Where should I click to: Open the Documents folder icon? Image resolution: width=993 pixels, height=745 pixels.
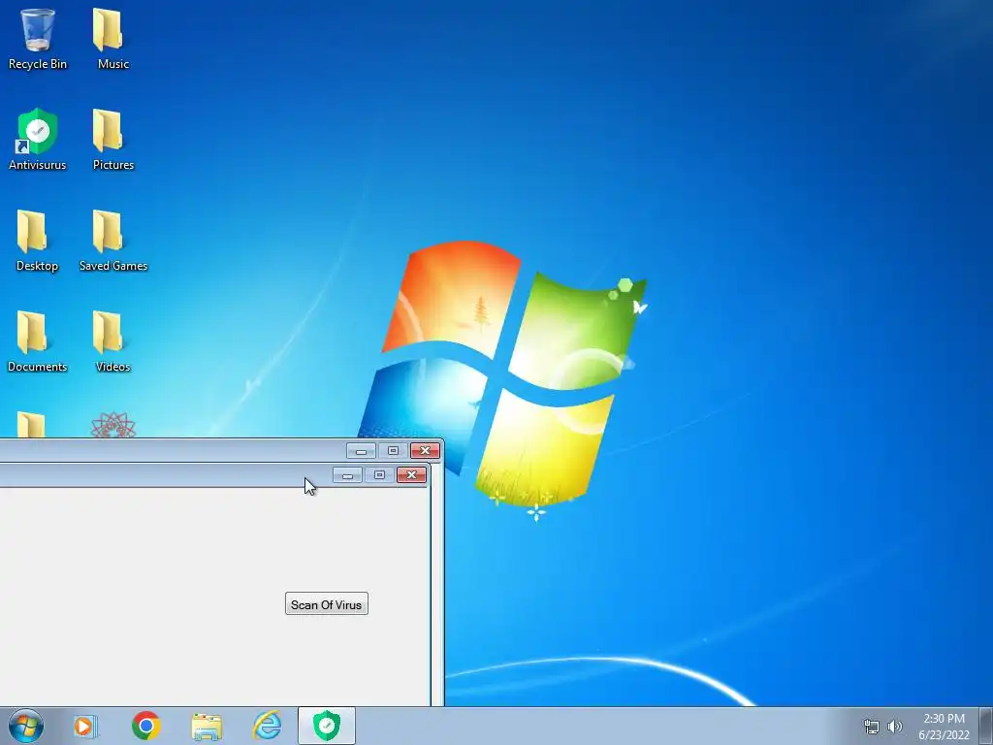coord(37,342)
